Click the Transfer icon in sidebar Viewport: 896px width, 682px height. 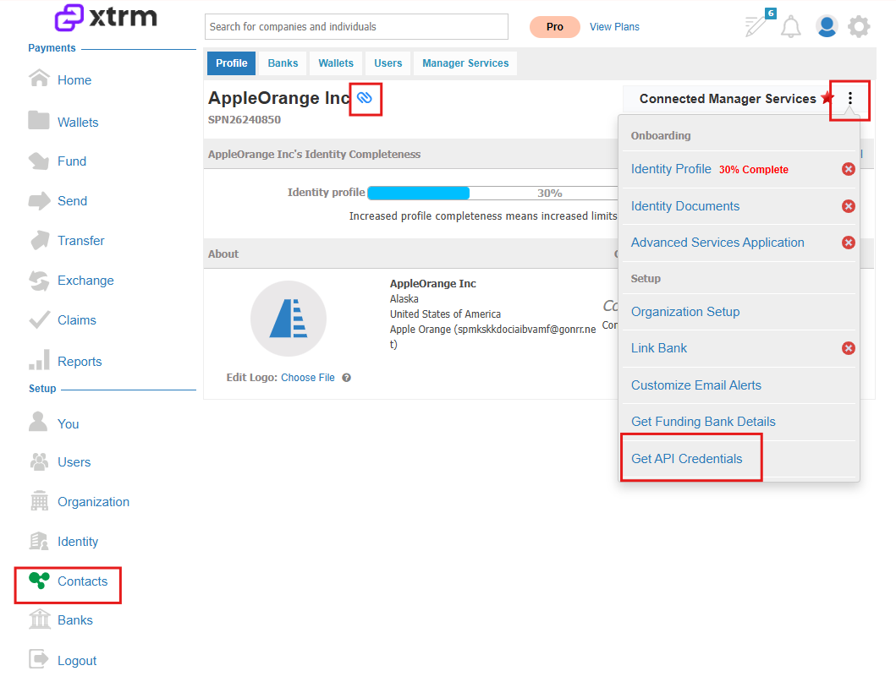pos(40,240)
